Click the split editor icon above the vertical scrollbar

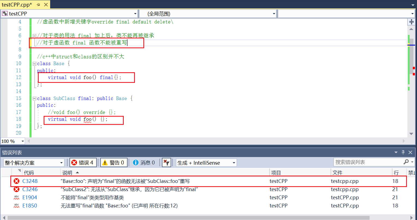point(412,22)
